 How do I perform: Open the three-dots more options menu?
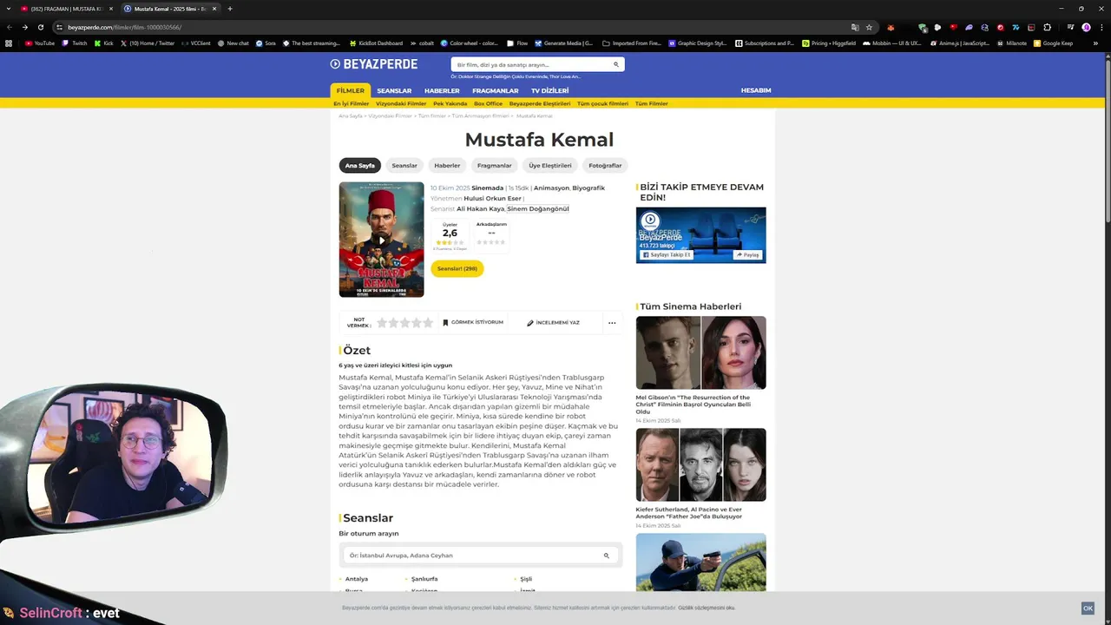click(612, 322)
